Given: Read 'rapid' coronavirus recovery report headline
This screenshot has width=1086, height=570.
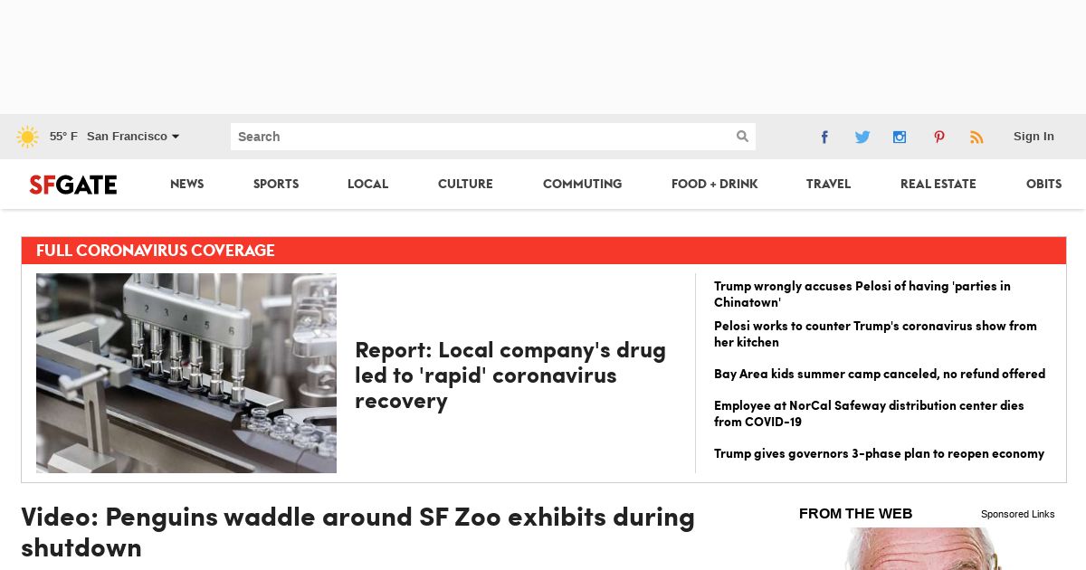Looking at the screenshot, I should coord(510,375).
